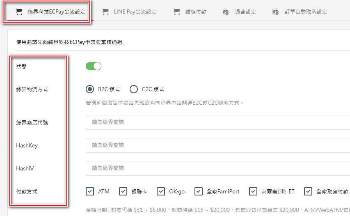Uncheck the 銀聯卡 checkbox

[x=123, y=191]
